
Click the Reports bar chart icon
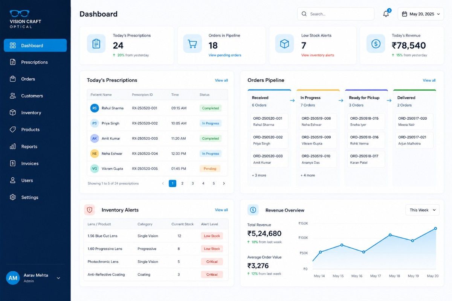13,146
